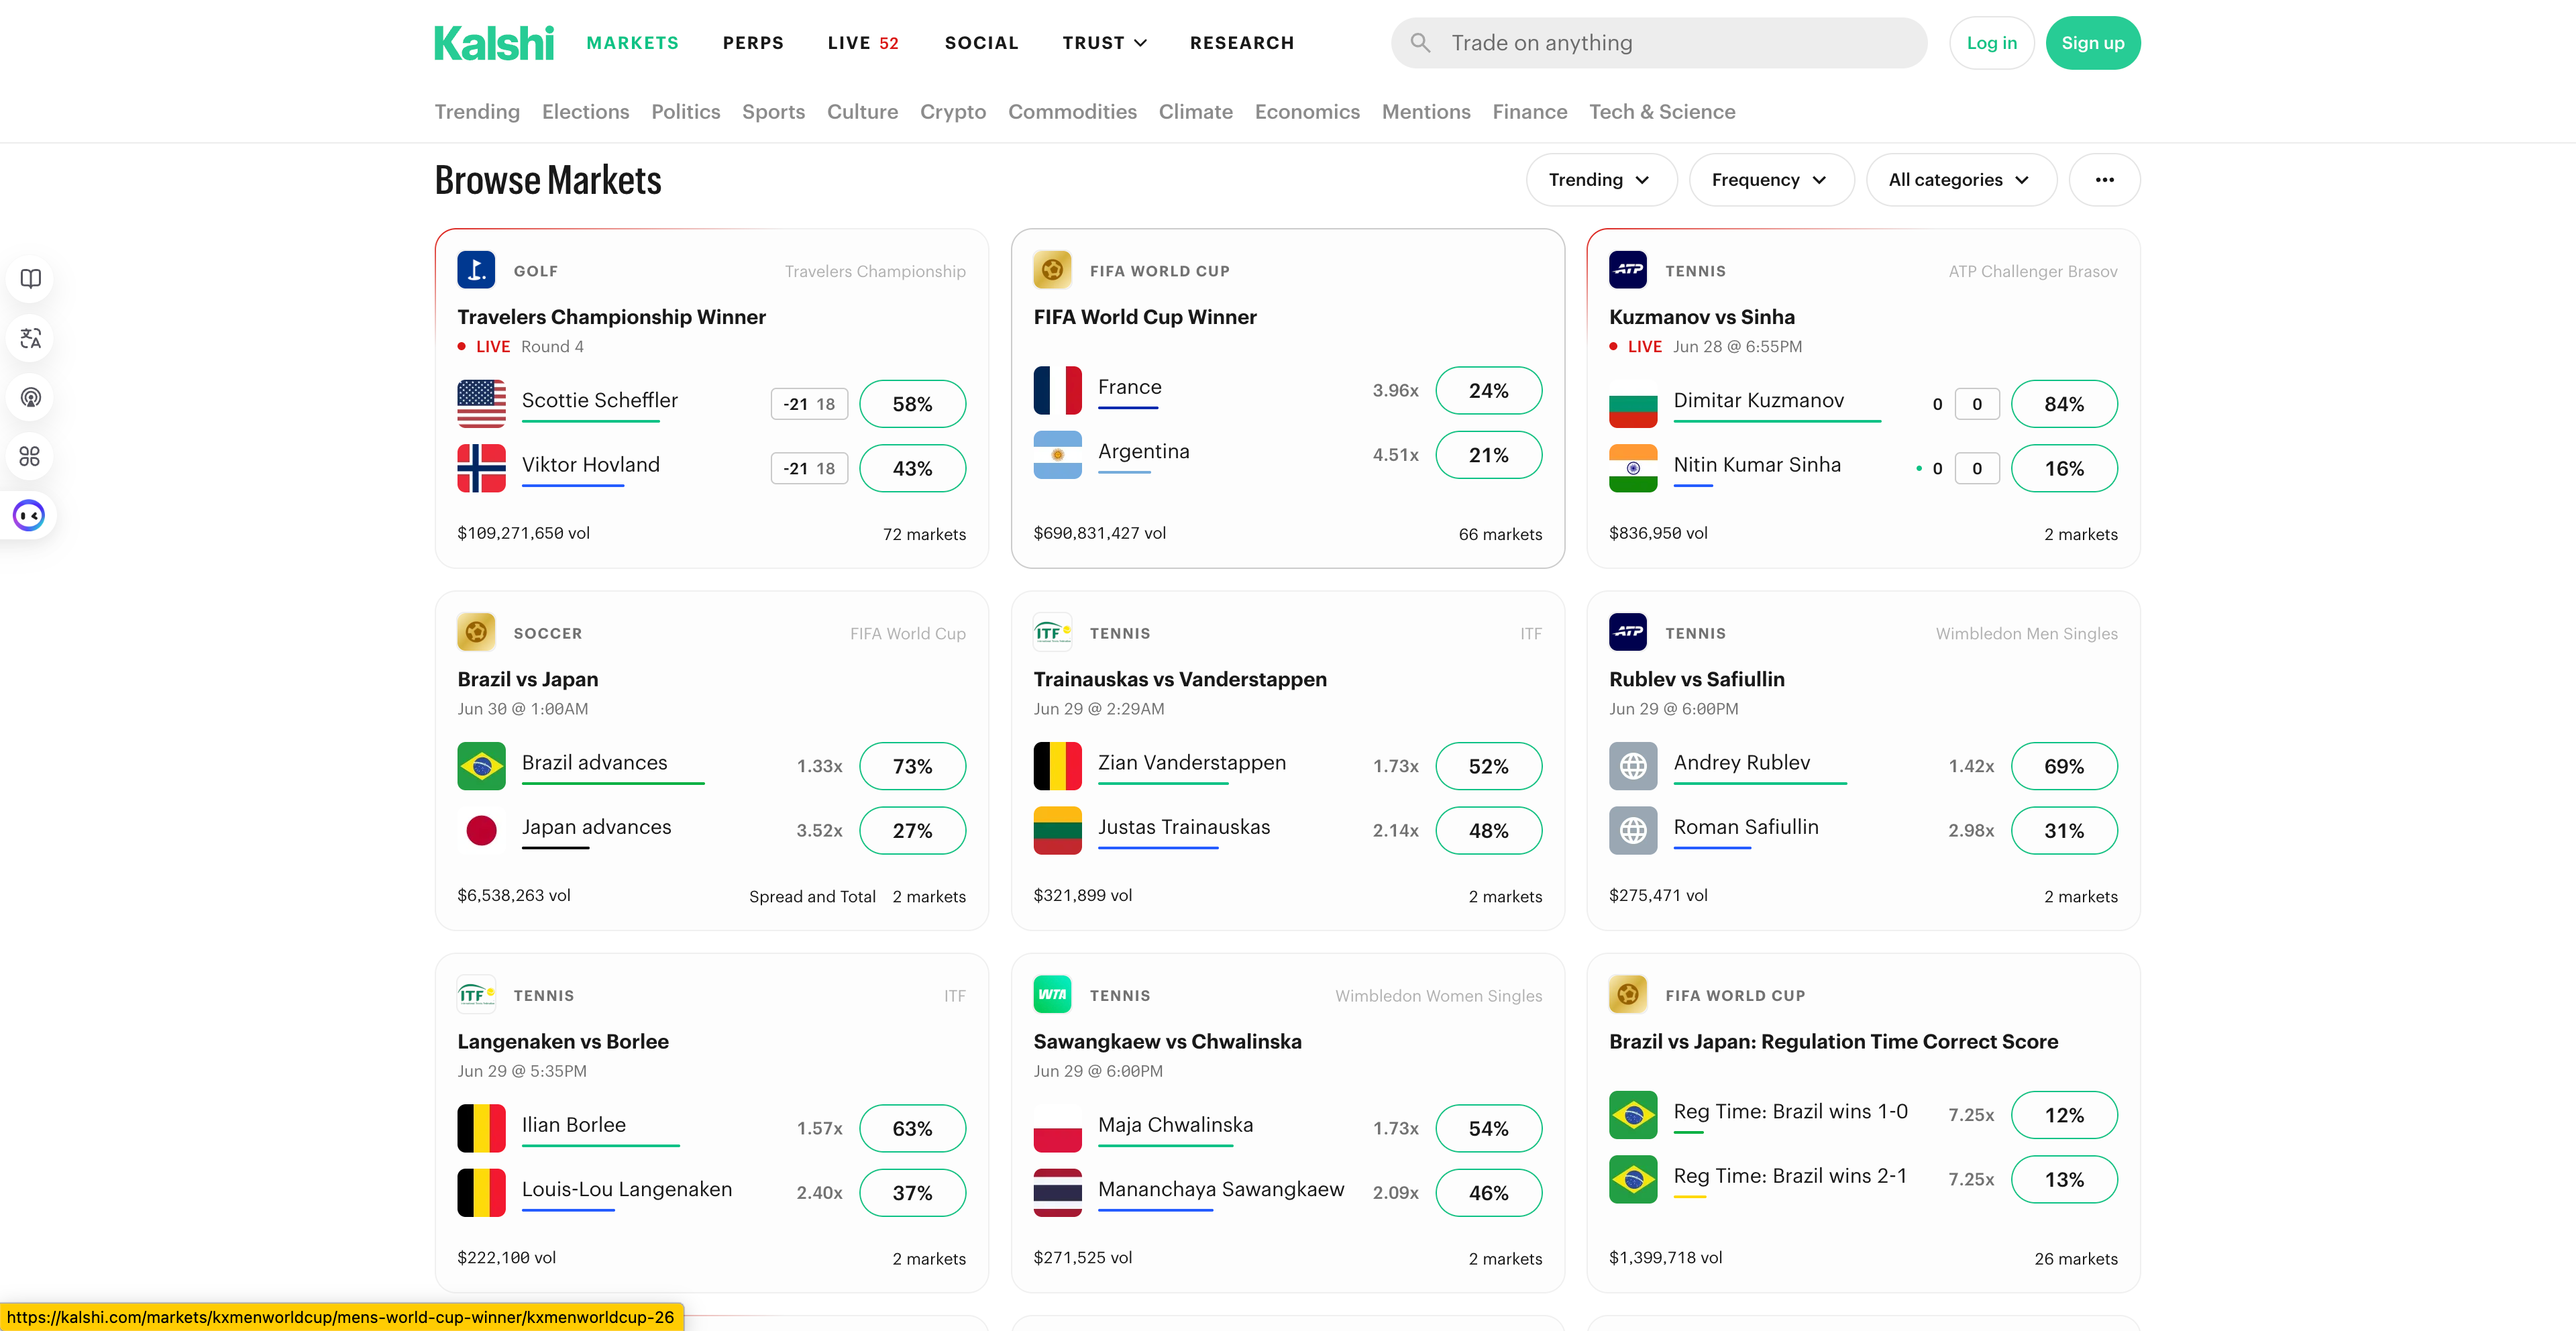Click the Bulgaria flag beside Dimitar Kuzmanov
This screenshot has height=1331, width=2576.
tap(1633, 404)
